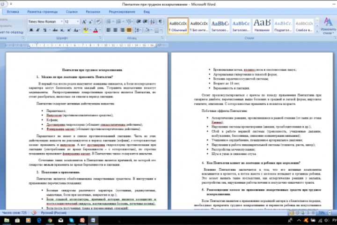Apply superscript formatting

point(69,30)
